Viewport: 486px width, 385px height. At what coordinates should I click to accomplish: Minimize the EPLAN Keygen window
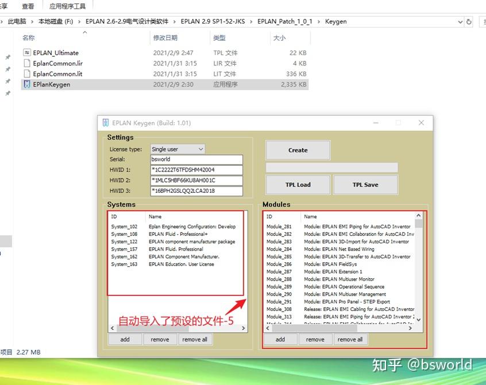click(x=376, y=123)
